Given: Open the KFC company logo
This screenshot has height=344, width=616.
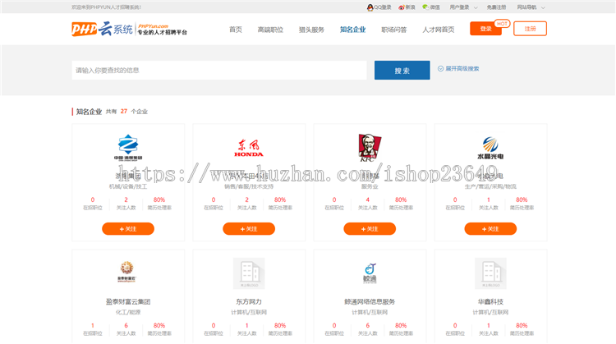Looking at the screenshot, I should coord(370,148).
